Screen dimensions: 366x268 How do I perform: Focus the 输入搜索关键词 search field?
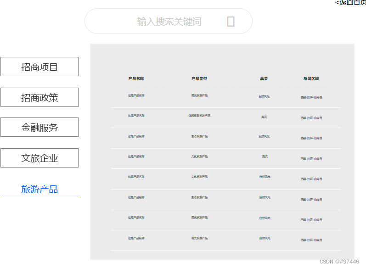tap(169, 21)
